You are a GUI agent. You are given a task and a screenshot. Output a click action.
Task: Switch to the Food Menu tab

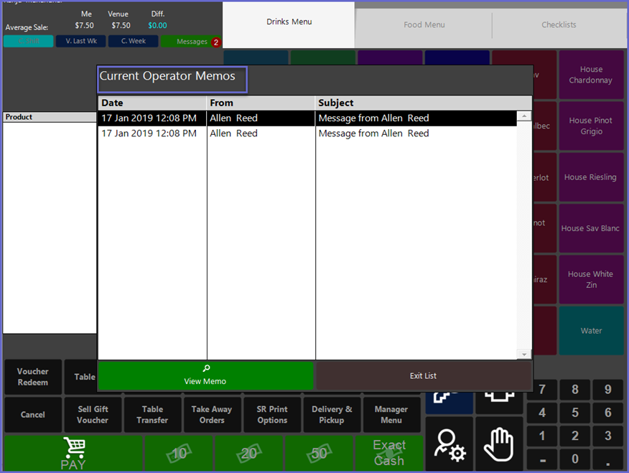(424, 25)
